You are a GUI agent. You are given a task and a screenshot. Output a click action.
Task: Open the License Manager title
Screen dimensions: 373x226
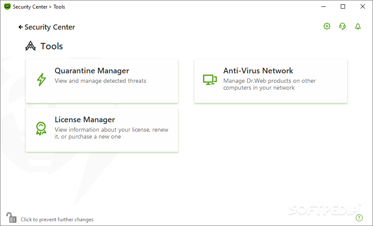click(85, 120)
